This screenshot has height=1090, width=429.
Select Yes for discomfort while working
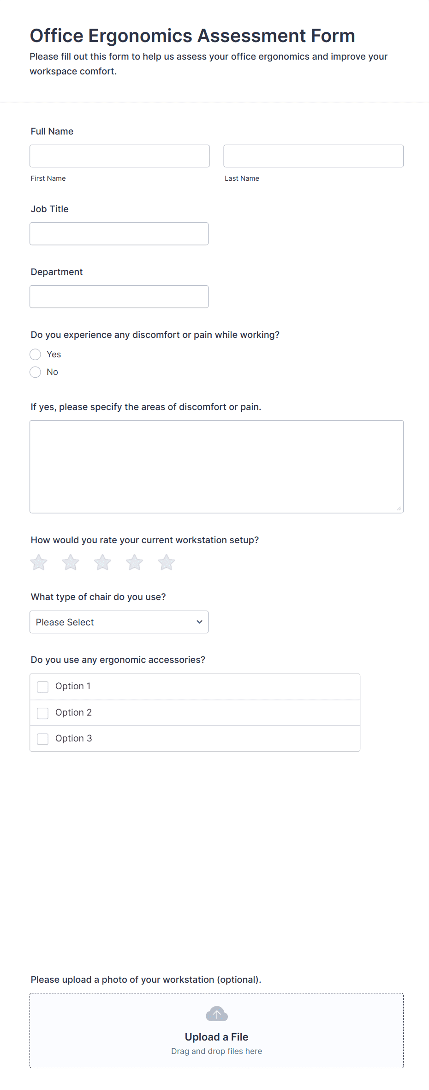click(35, 354)
